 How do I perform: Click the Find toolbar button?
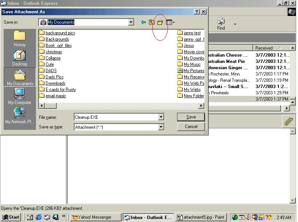221,24
